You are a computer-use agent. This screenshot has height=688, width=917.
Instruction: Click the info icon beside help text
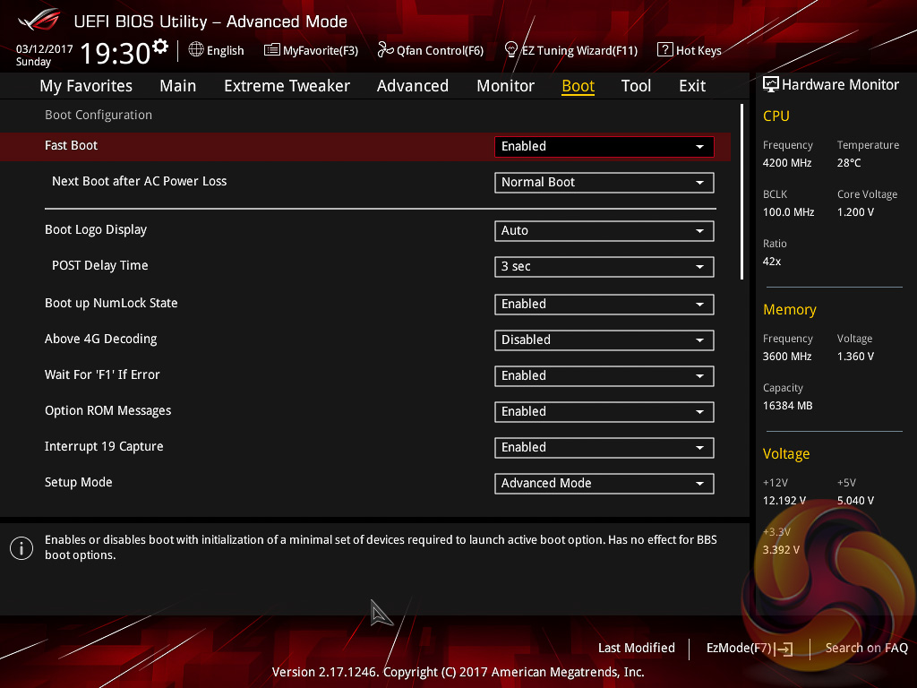(21, 548)
